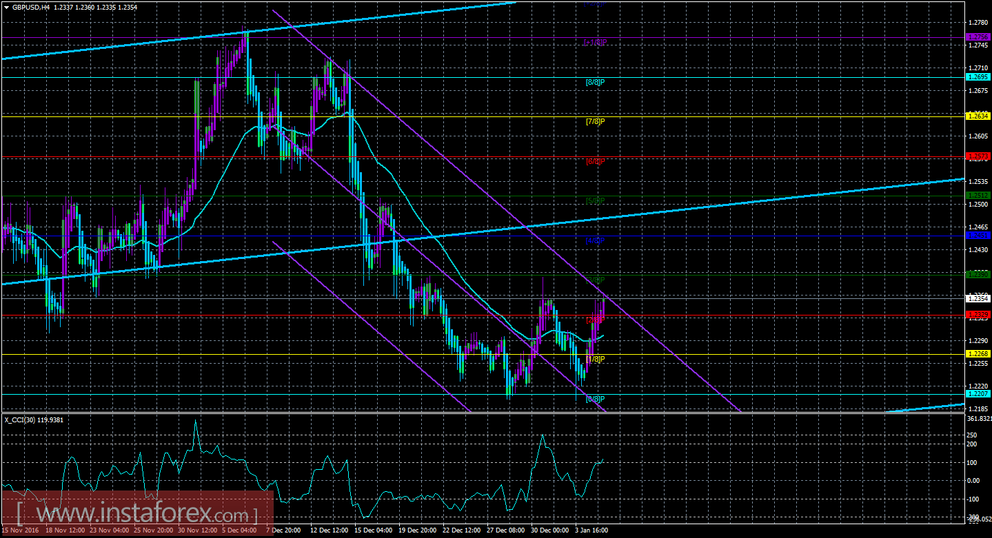The height and width of the screenshot is (538, 992).
Task: Click the purple 1.2756 price tag
Action: [977, 35]
